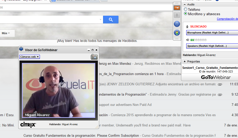Switch to the academia.it search browser tab

click(x=73, y=1)
